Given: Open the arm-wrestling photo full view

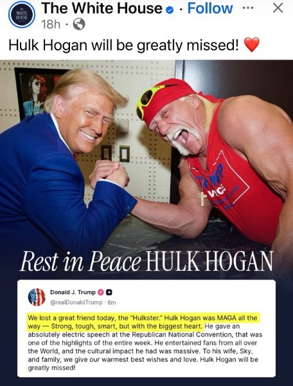Looking at the screenshot, I should [146, 158].
